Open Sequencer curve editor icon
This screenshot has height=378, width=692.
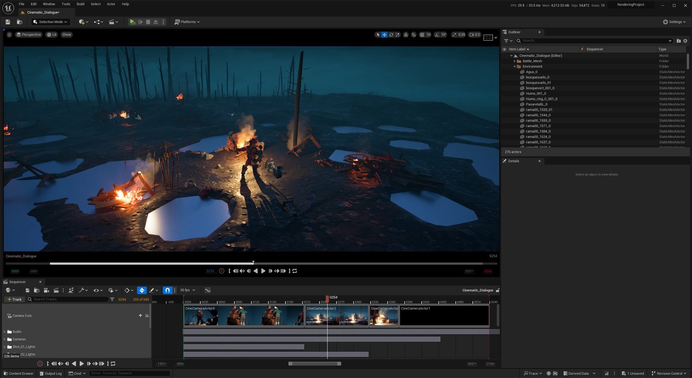208,290
